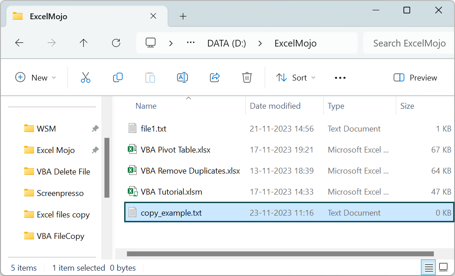455x276 pixels.
Task: Click the Copy icon in toolbar
Action: (x=118, y=78)
